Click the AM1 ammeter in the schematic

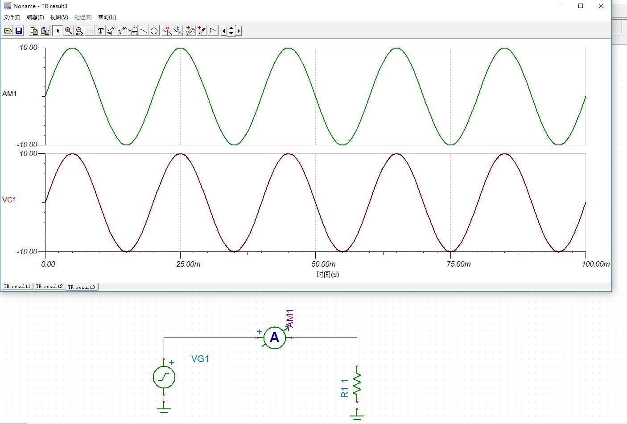[274, 338]
